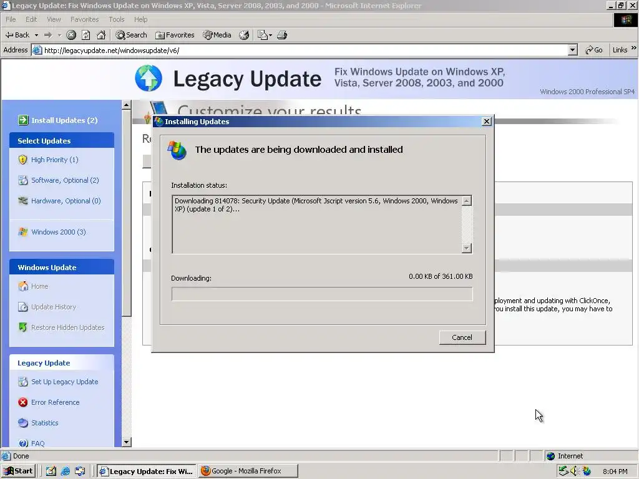Click the red Error Reference icon

(23, 402)
